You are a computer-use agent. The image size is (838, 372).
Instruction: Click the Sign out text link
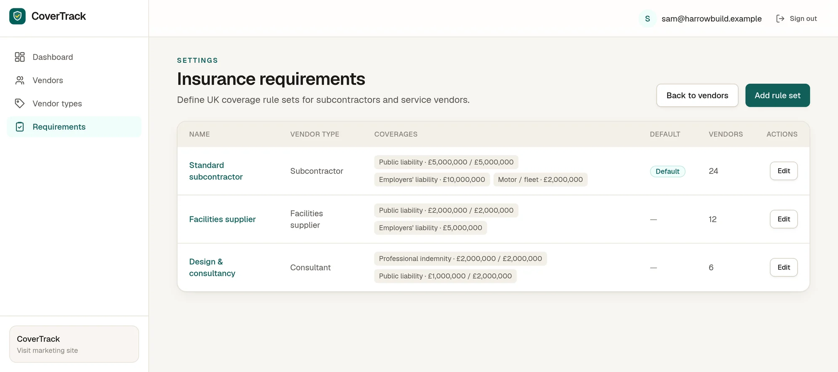(803, 18)
